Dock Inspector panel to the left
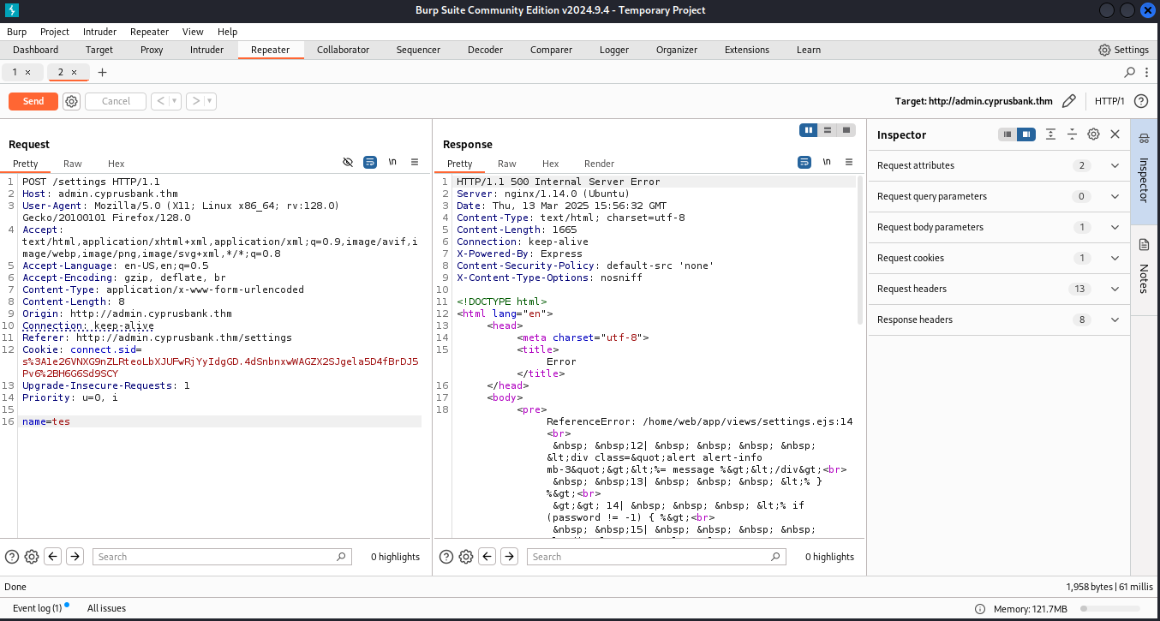Viewport: 1160px width, 621px height. [1008, 134]
